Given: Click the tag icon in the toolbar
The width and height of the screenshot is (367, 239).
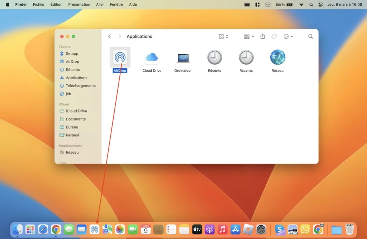Looking at the screenshot, I should click(274, 36).
